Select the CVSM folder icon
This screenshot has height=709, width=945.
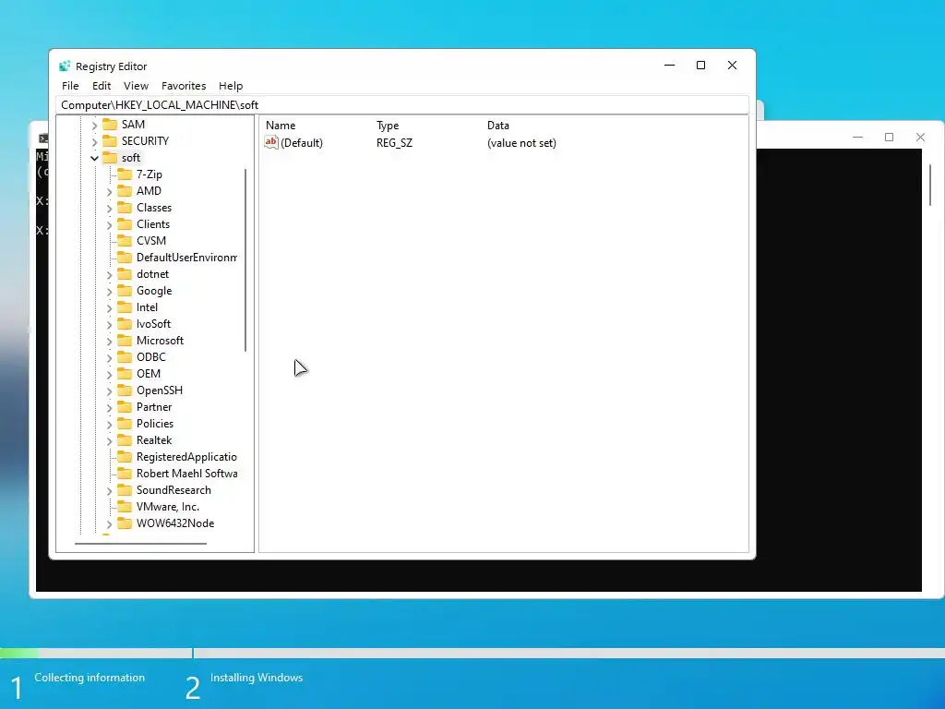coord(125,241)
